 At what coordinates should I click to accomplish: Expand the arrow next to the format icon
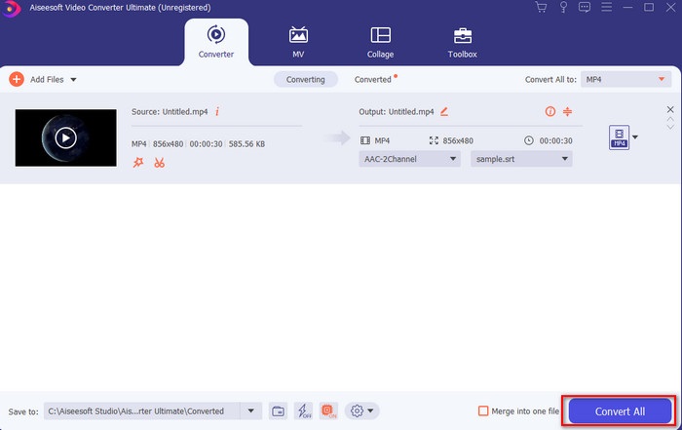[x=635, y=137]
